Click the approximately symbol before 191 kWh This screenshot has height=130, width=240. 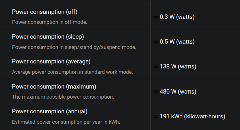tap(156, 117)
